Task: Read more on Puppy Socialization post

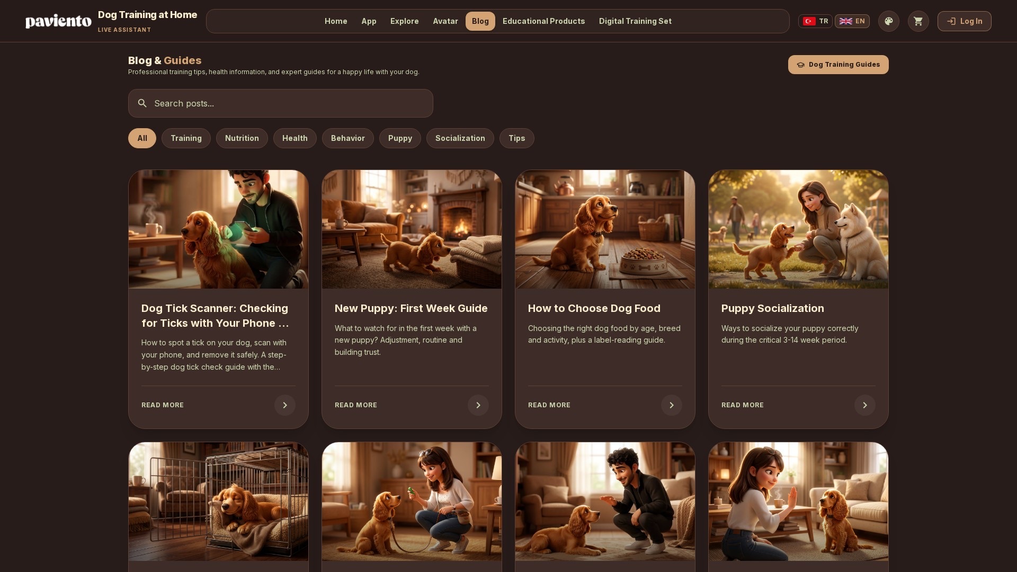Action: [x=743, y=405]
